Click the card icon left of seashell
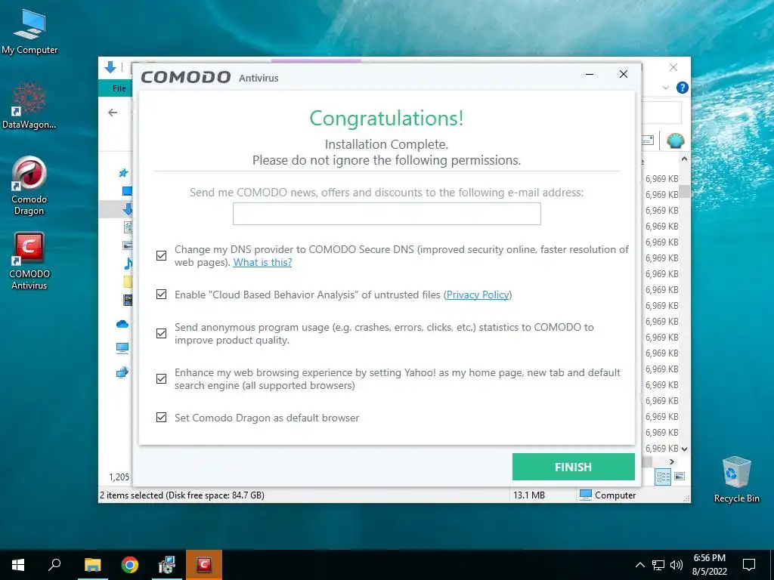Image resolution: width=774 pixels, height=580 pixels. coord(648,140)
